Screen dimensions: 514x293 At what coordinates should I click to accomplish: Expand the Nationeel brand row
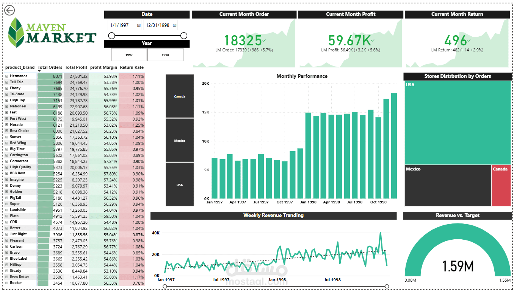pyautogui.click(x=7, y=106)
